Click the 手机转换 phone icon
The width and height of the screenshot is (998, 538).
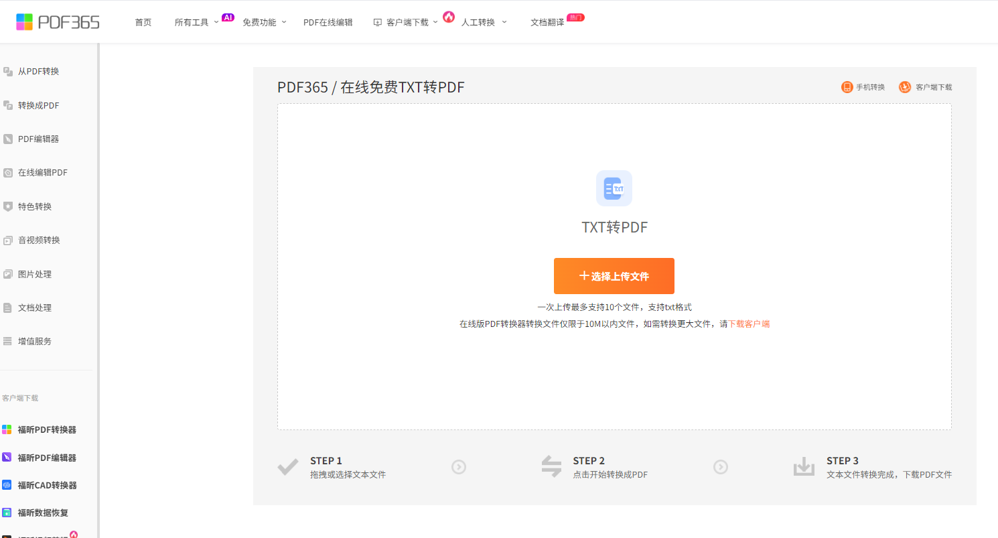tap(847, 87)
